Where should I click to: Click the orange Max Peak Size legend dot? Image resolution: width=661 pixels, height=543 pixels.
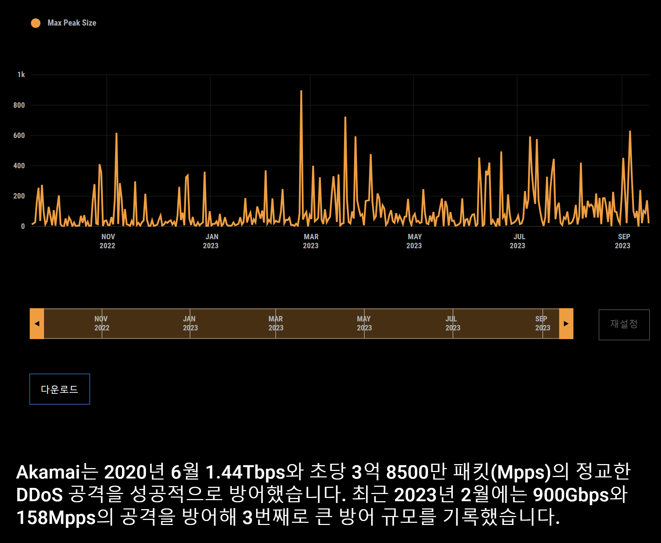pyautogui.click(x=36, y=23)
